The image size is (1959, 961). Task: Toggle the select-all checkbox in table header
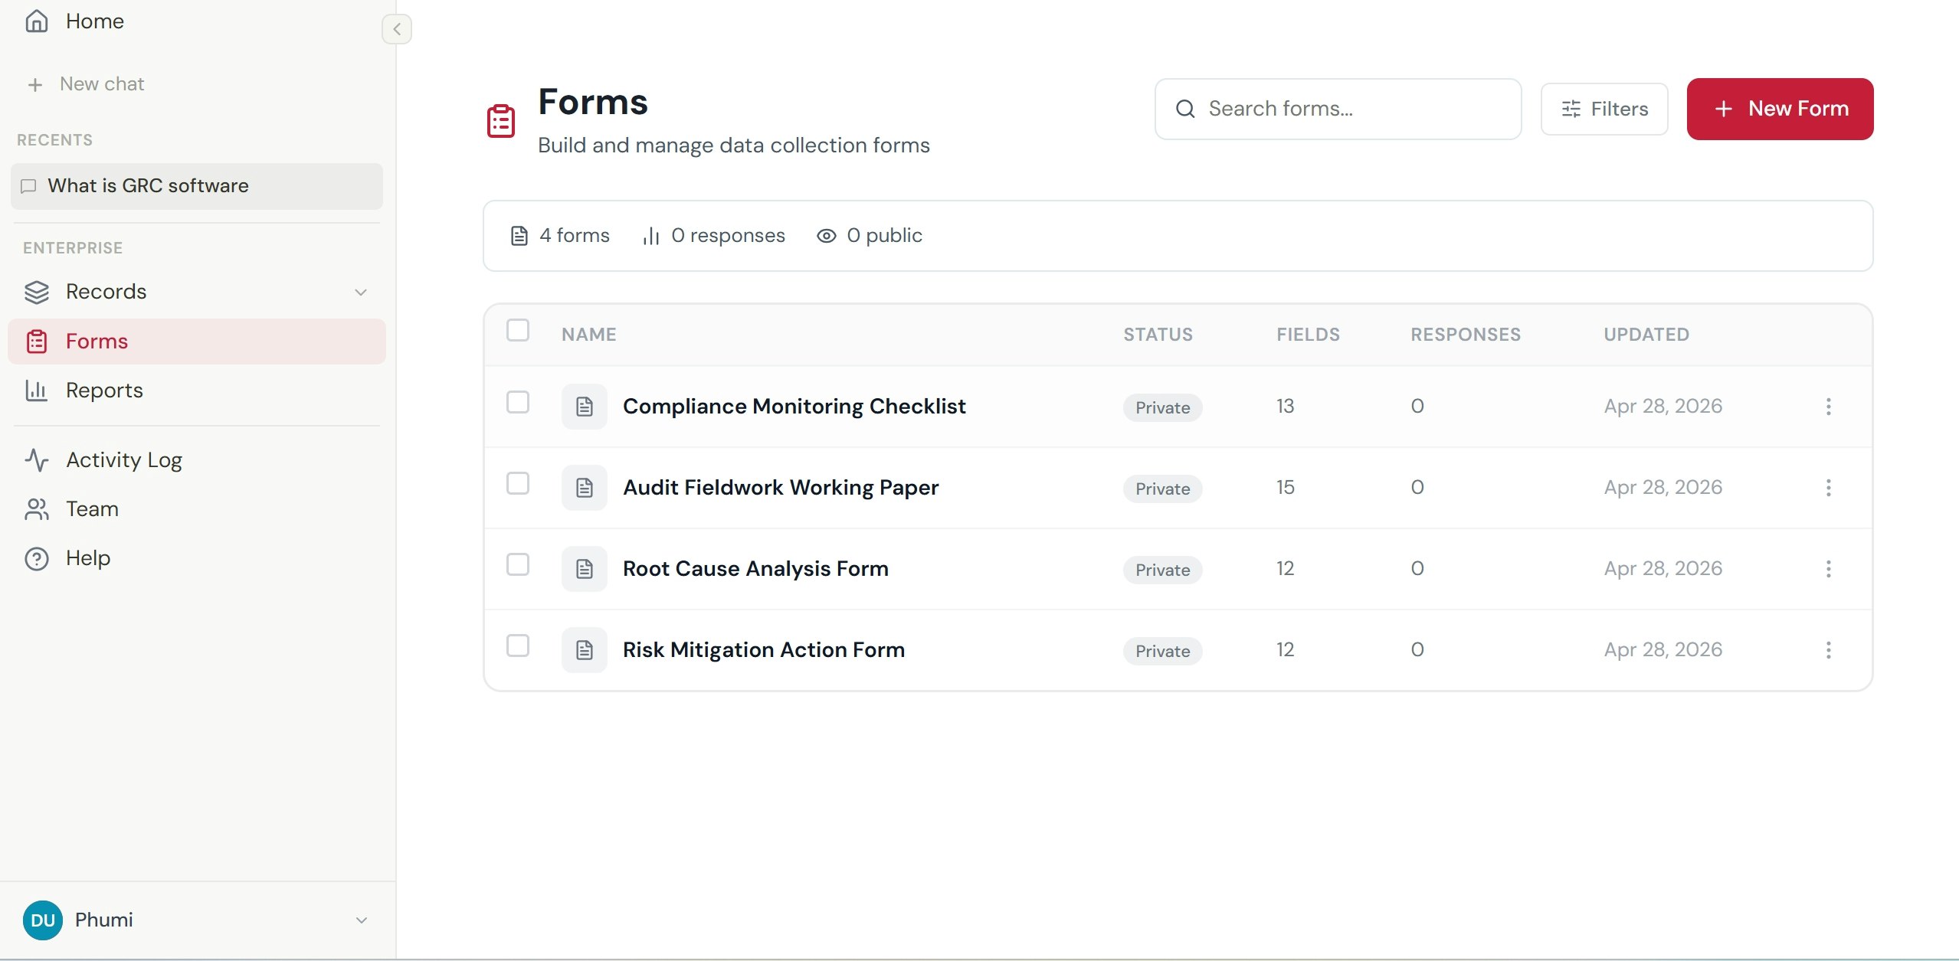518,331
